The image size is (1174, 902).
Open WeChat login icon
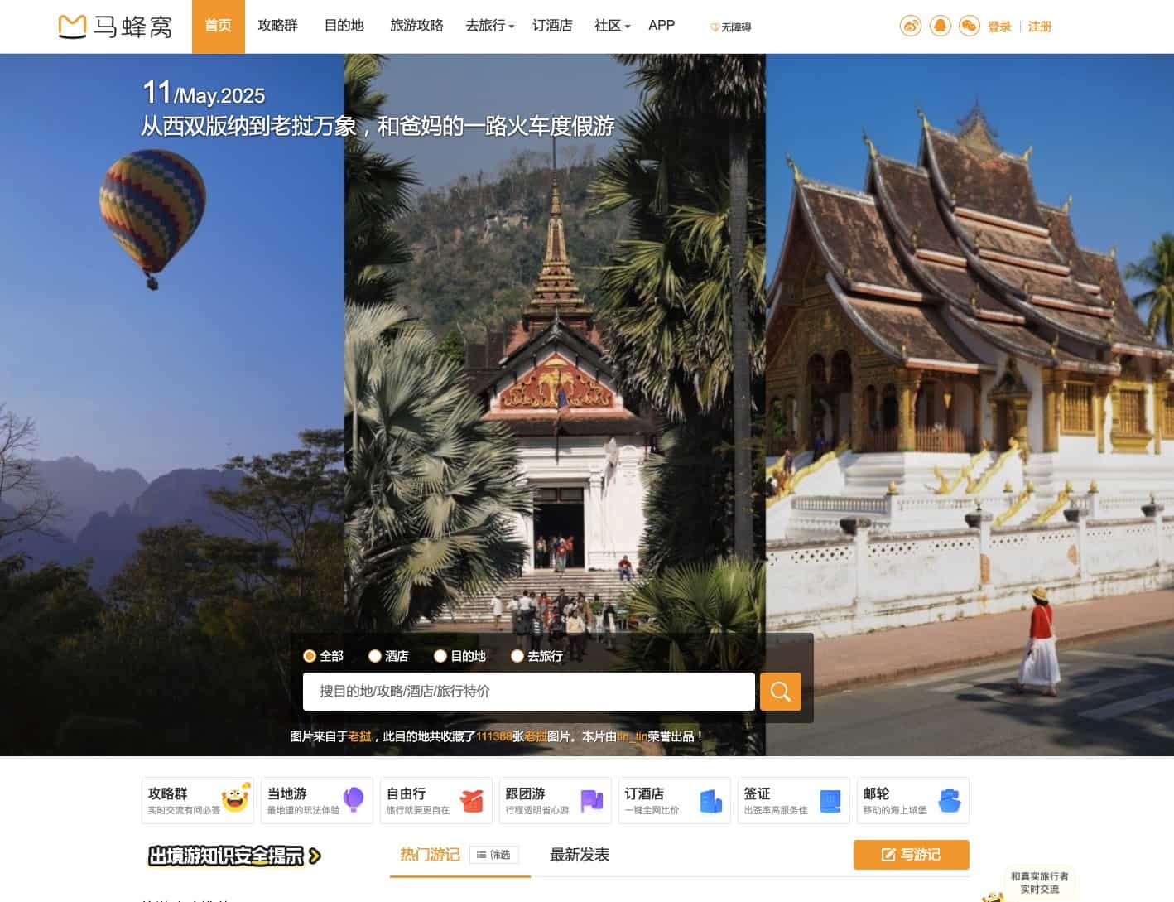969,27
